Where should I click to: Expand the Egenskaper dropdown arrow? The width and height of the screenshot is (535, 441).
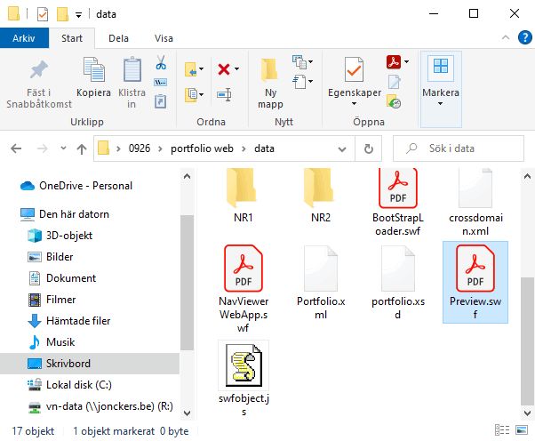[354, 103]
